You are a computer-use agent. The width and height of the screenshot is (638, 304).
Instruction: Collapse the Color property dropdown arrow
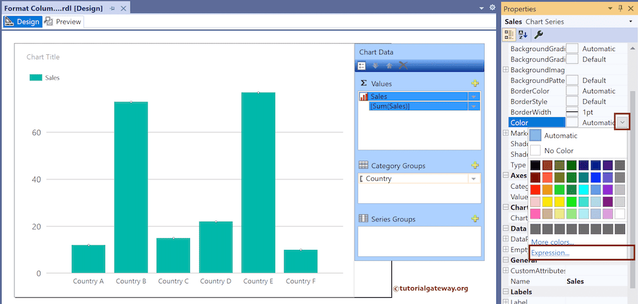tap(622, 123)
